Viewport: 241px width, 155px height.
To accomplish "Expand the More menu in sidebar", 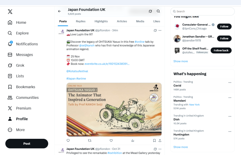I will 20,130.
